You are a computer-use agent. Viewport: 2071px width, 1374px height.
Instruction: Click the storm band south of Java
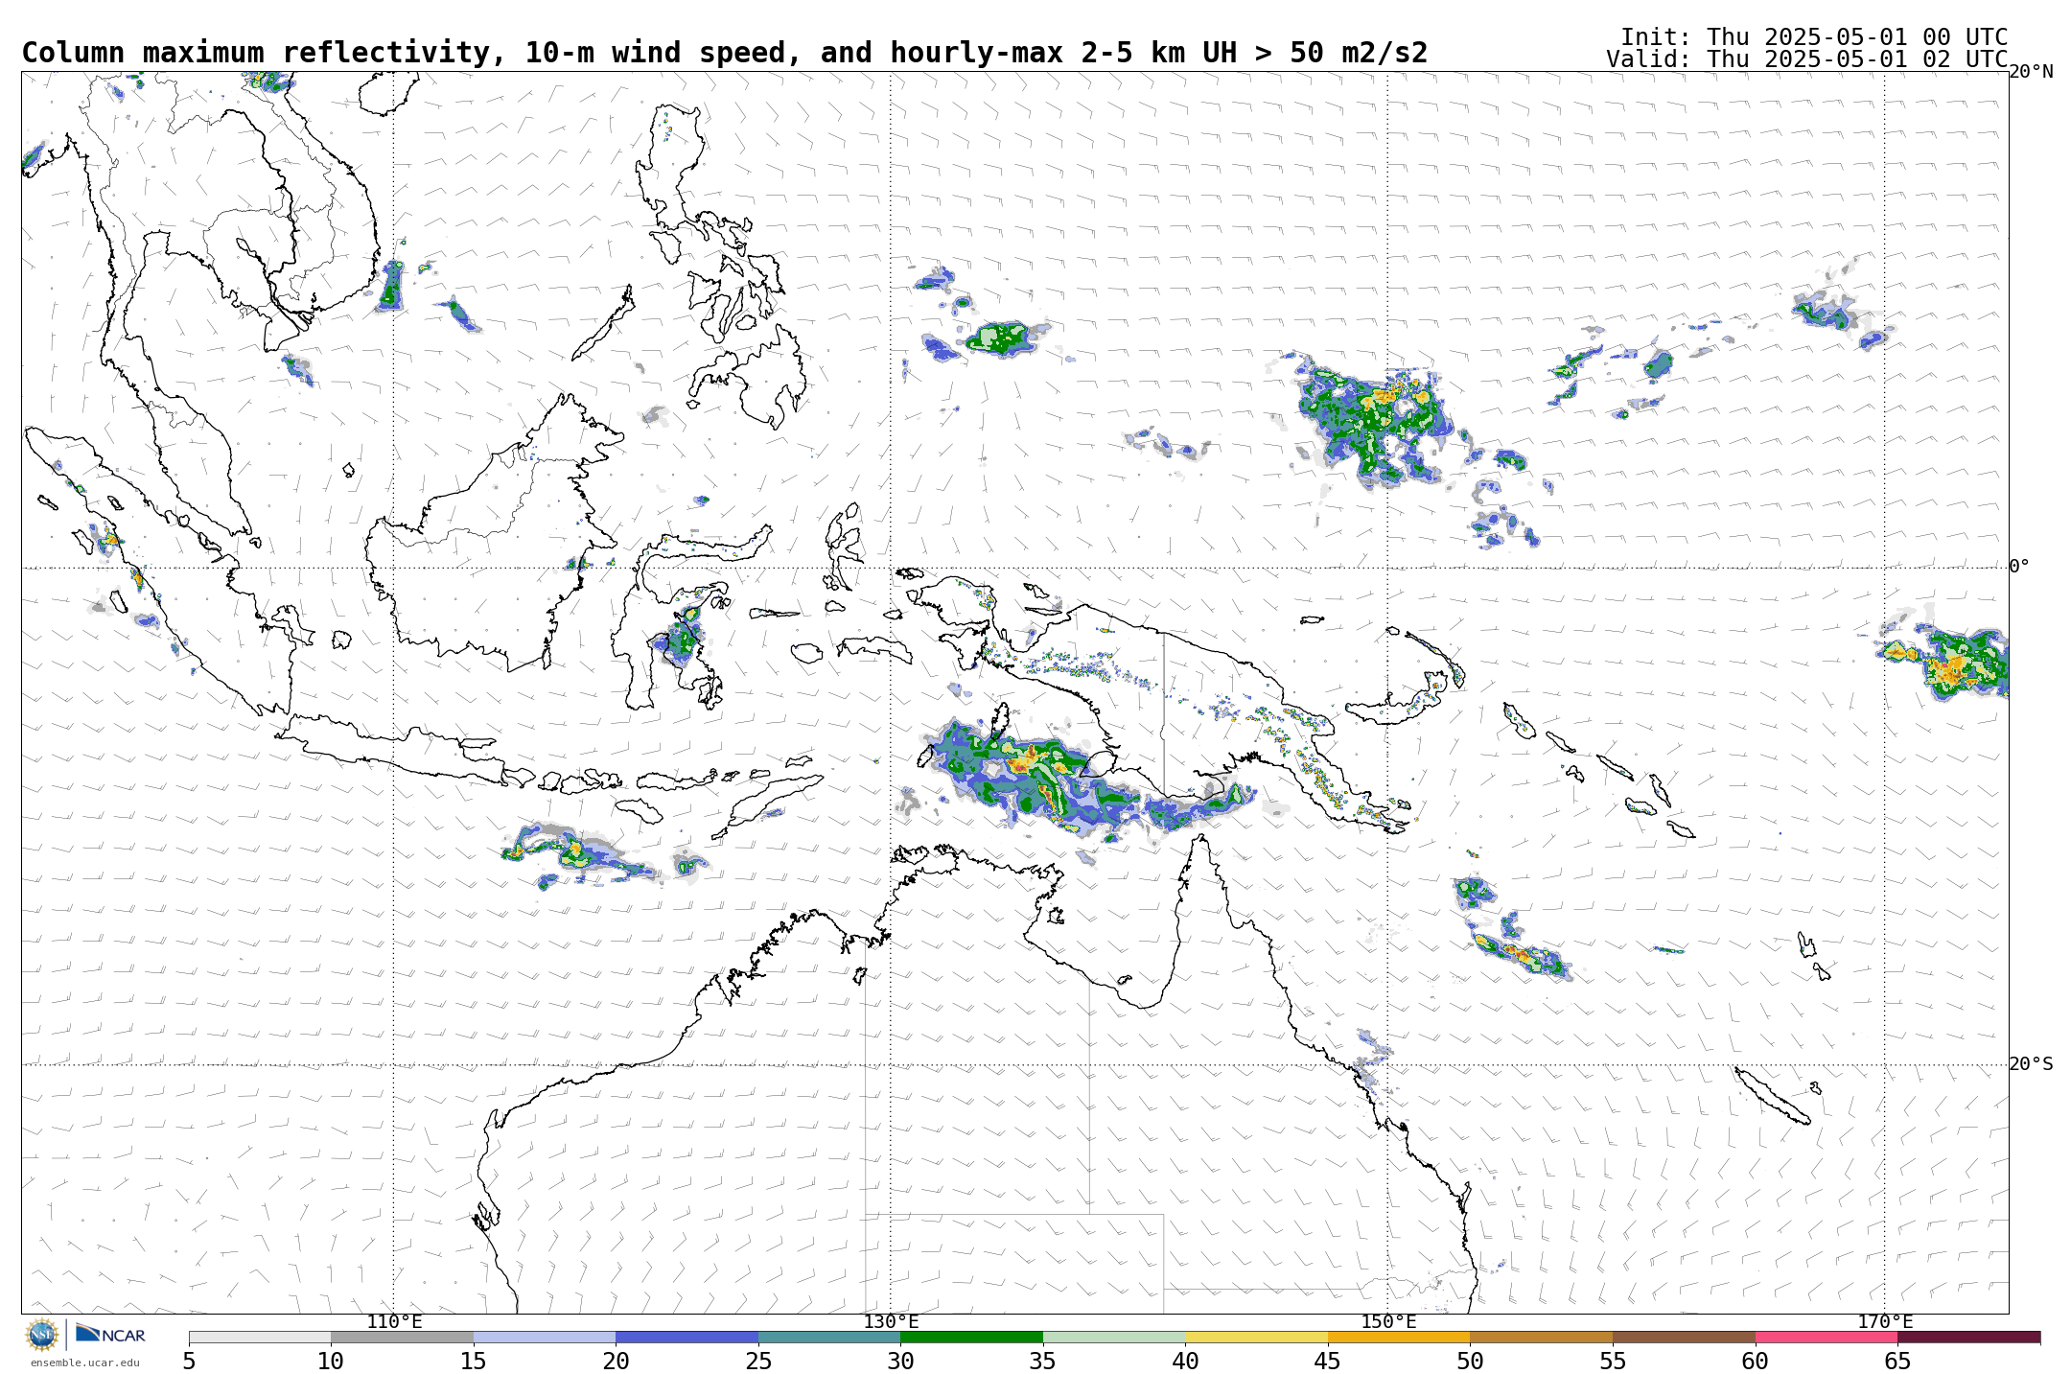(x=580, y=855)
